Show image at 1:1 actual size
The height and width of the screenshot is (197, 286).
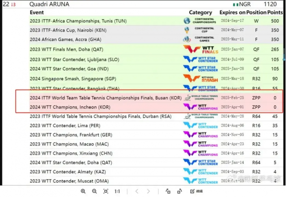[117, 191]
